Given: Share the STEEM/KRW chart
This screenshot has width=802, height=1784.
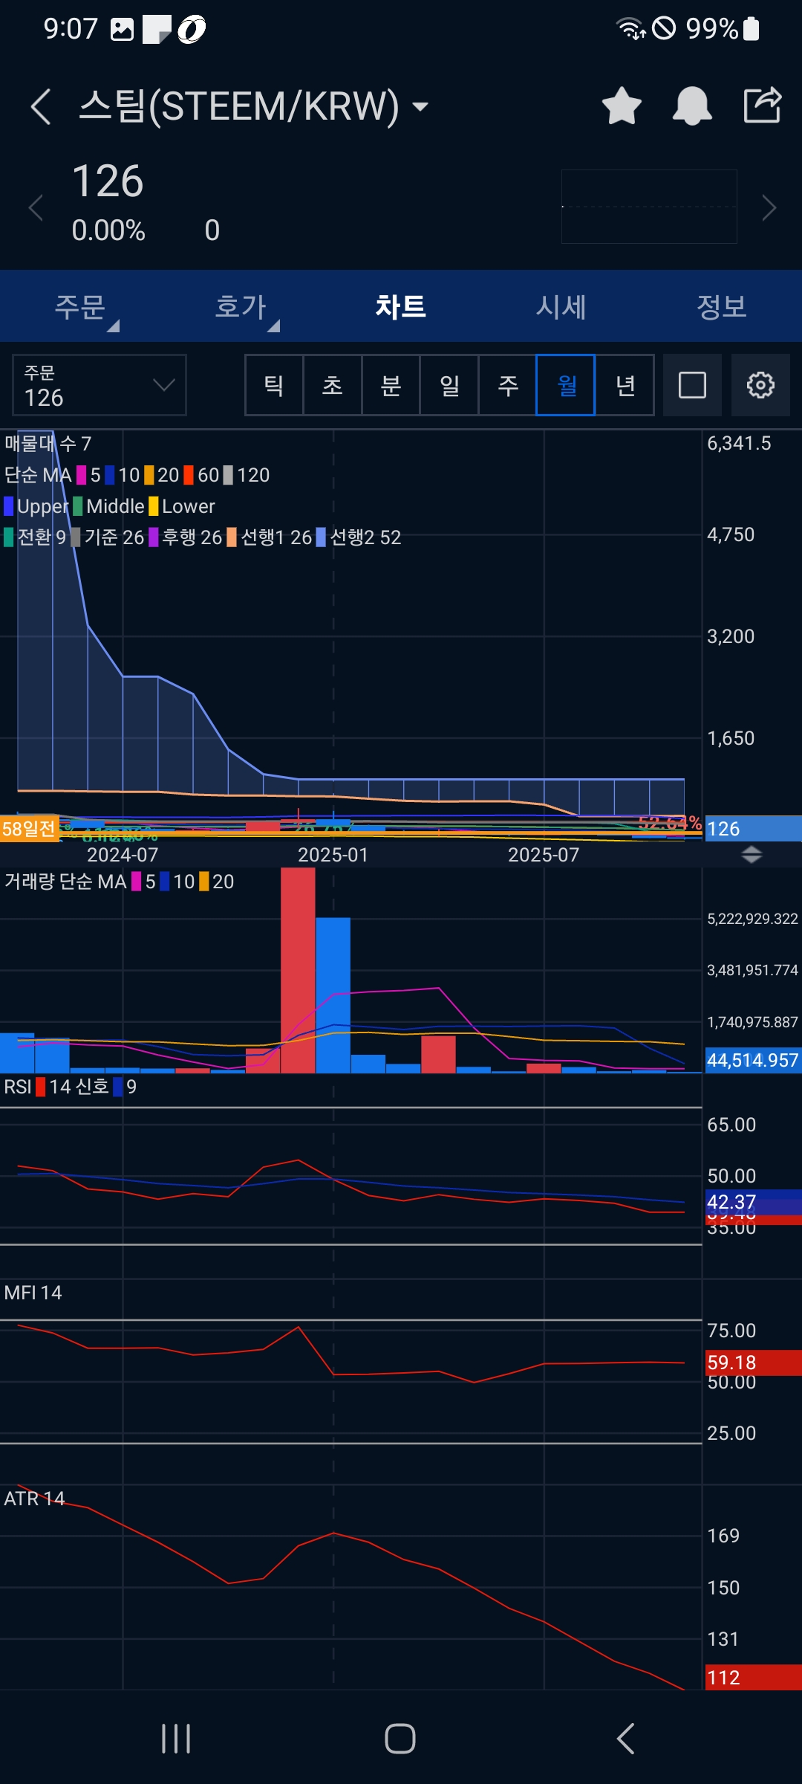Looking at the screenshot, I should tap(763, 105).
